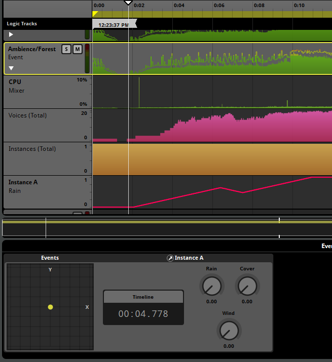Solo the Ambience/Forest event track
Image resolution: width=332 pixels, height=362 pixels.
point(66,49)
